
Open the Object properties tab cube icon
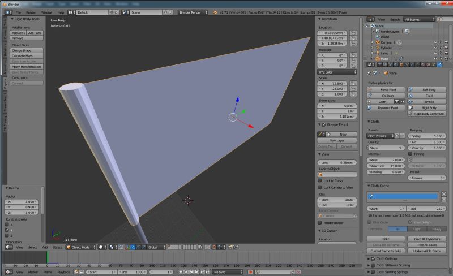(401, 64)
